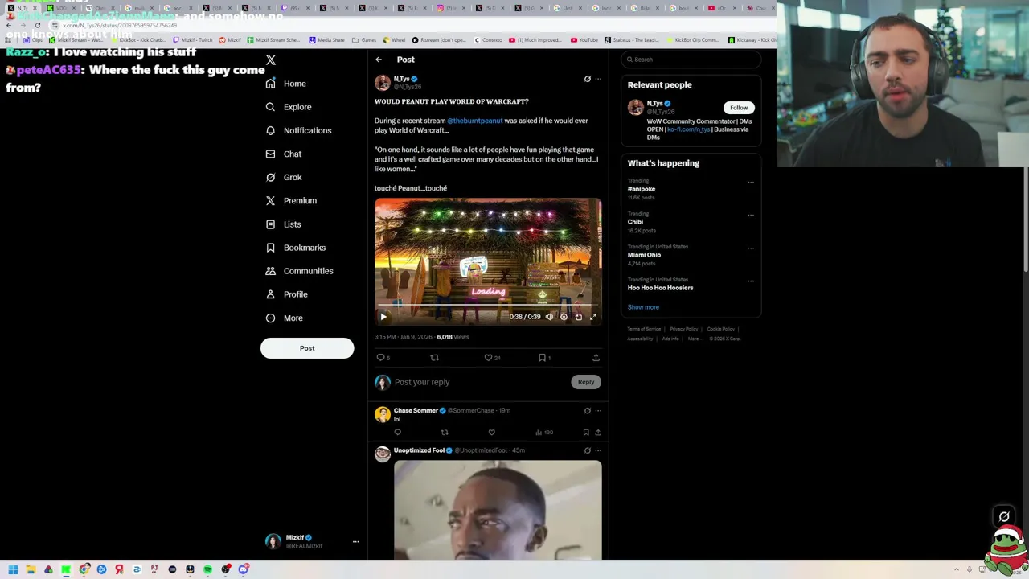The height and width of the screenshot is (579, 1029).
Task: Like Chase Sommer's reply
Action: click(x=491, y=433)
